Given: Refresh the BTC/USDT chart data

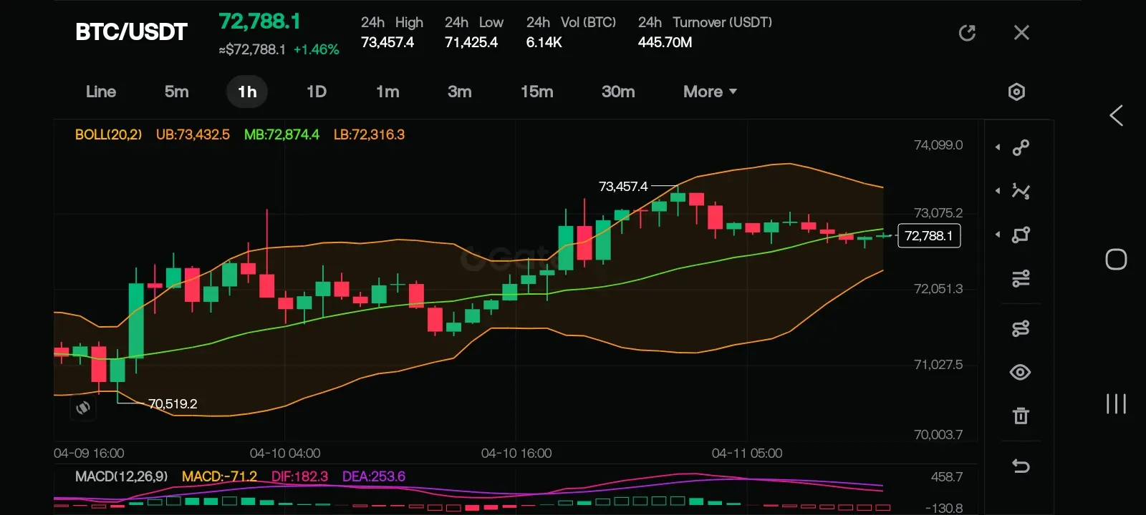Looking at the screenshot, I should pos(967,33).
